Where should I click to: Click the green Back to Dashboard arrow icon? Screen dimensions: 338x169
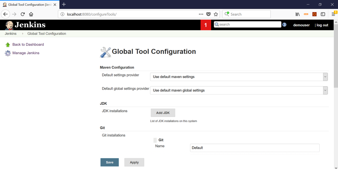[x=8, y=45]
